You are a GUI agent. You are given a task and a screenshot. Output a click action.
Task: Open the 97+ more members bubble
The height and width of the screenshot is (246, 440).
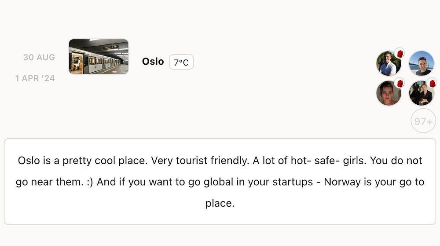pos(423,121)
